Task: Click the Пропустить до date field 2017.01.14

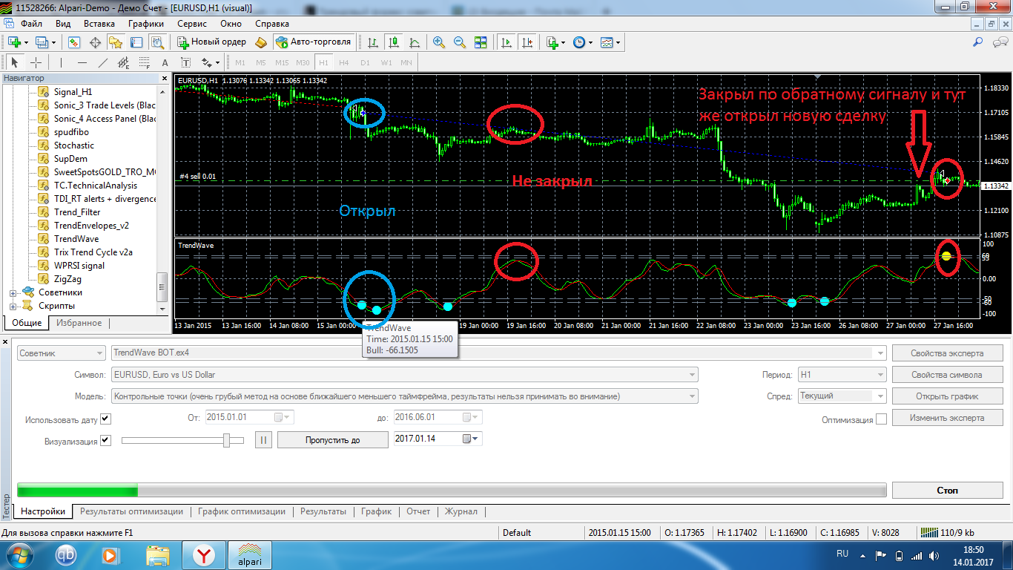Action: point(438,439)
